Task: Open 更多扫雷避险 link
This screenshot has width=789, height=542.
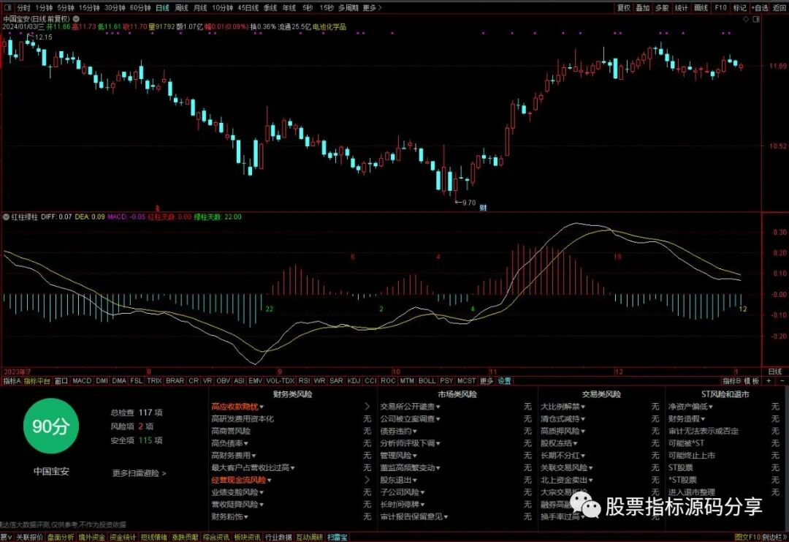Action: point(139,473)
